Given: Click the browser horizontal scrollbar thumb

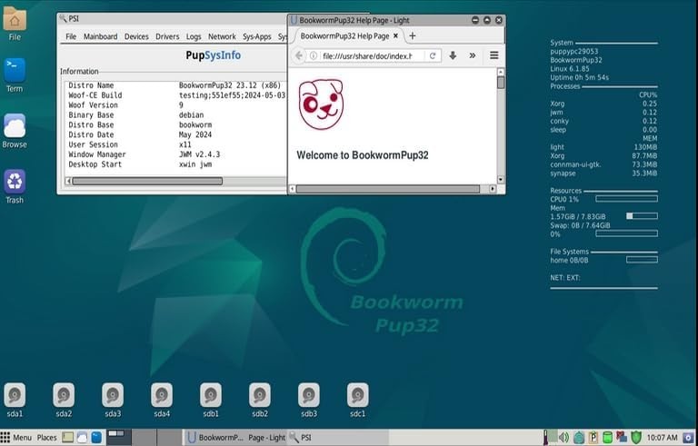Looking at the screenshot, I should point(388,189).
